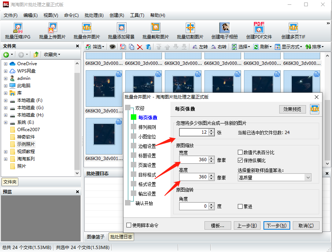Cancel the dialog with 取消(C)
The image size is (332, 252).
pos(306,226)
